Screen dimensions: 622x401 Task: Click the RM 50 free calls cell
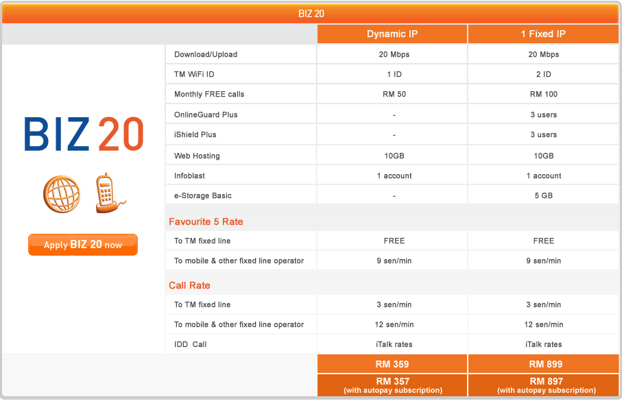[x=394, y=94]
